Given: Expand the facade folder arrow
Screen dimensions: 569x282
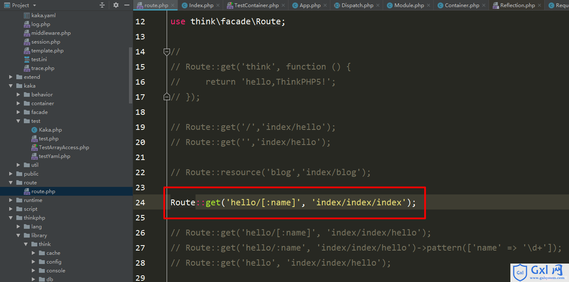Looking at the screenshot, I should tap(18, 112).
